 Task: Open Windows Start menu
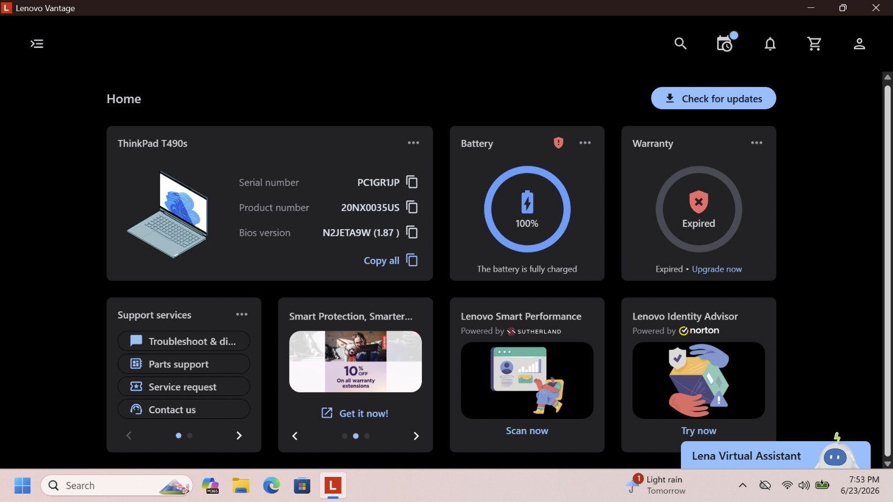click(x=22, y=486)
